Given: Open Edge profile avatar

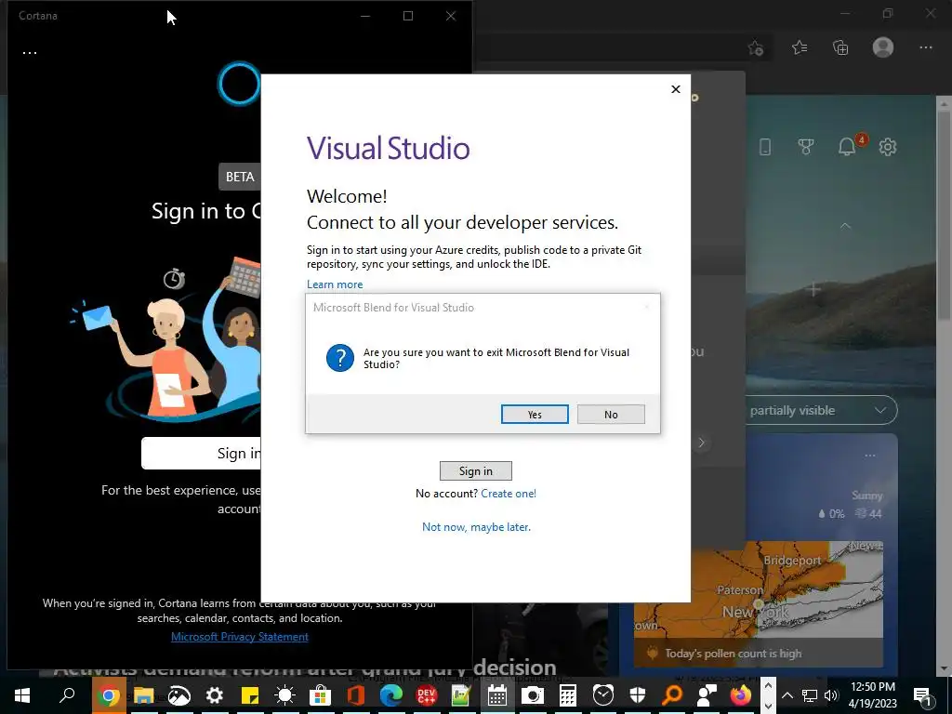Looking at the screenshot, I should 883,47.
